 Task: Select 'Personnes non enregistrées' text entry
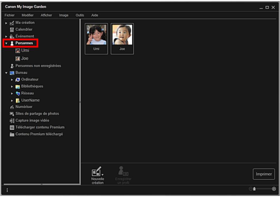(38, 66)
